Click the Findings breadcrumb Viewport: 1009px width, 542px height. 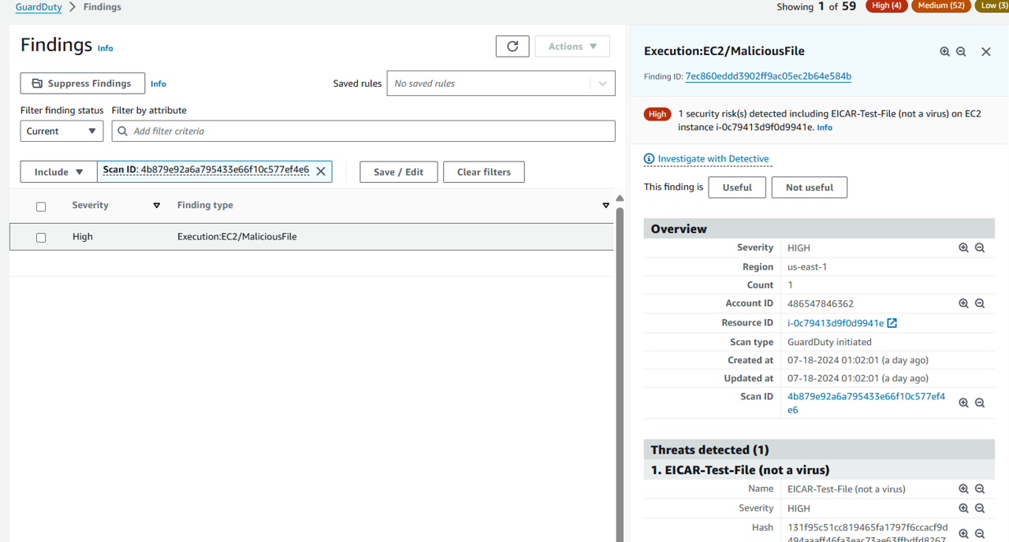[101, 7]
